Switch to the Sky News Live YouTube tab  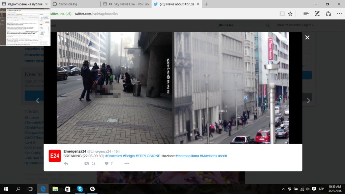tap(126, 4)
